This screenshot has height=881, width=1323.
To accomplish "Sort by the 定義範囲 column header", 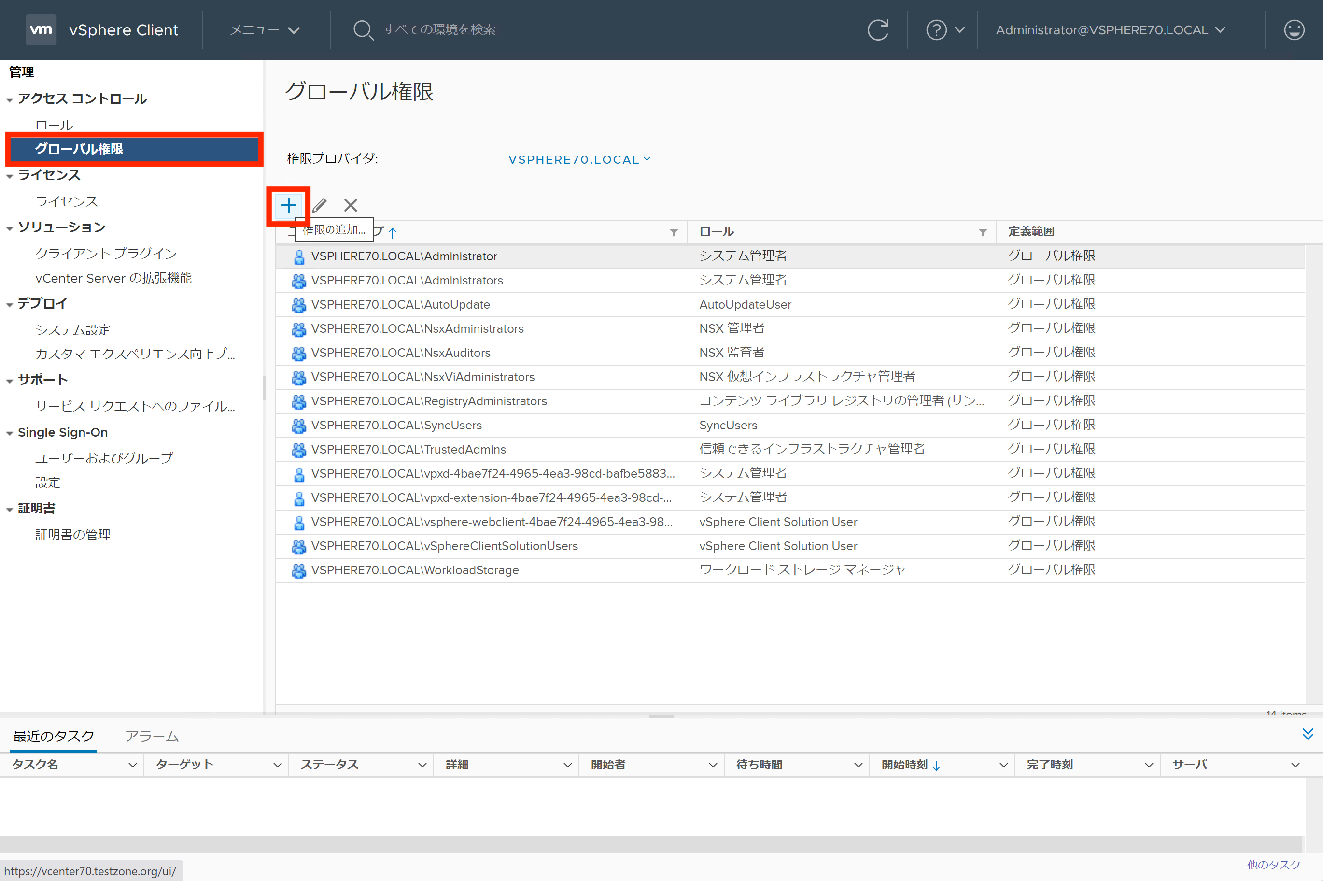I will click(x=1031, y=231).
